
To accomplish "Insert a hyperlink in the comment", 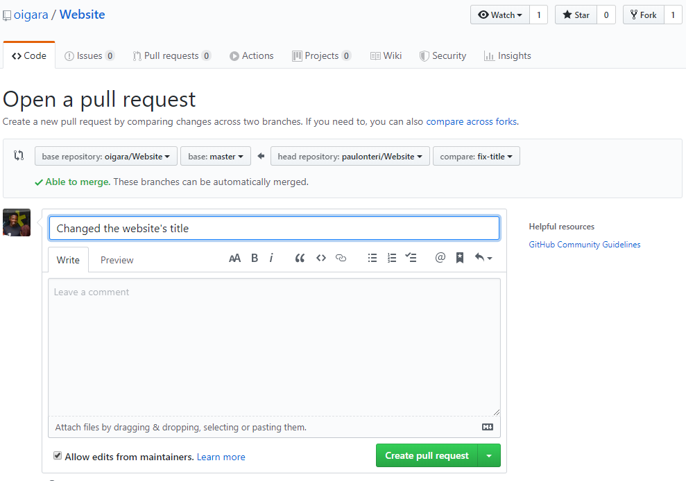I will pyautogui.click(x=341, y=257).
